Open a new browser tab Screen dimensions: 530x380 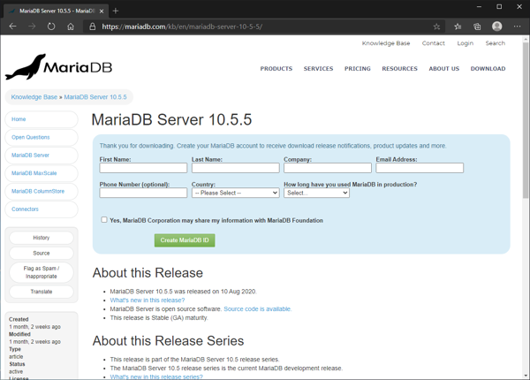click(116, 11)
